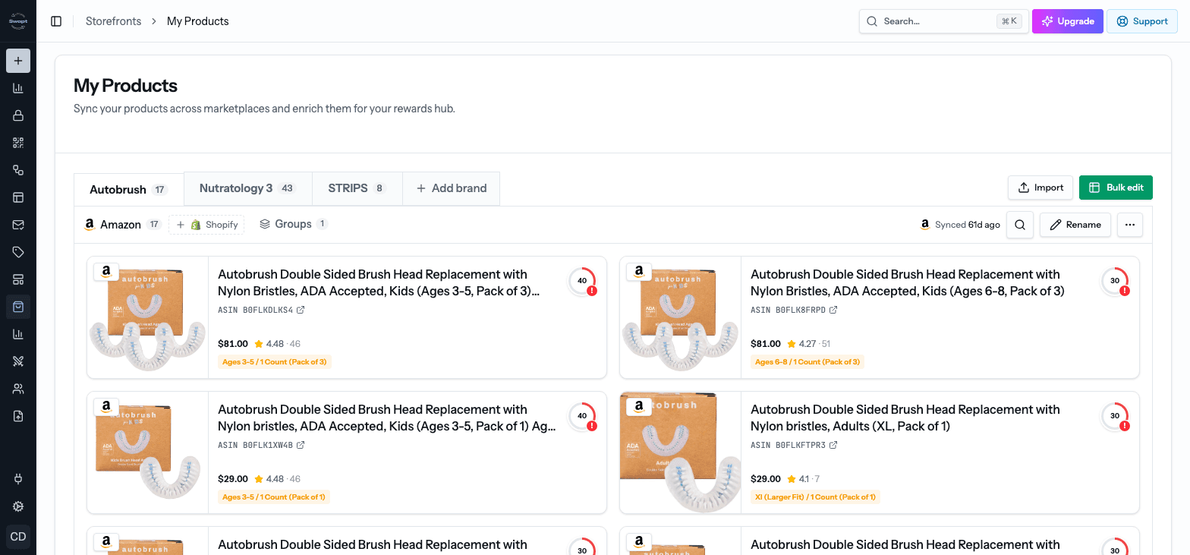Screen dimensions: 1190x555
Task: Open the users icon in sidebar
Action: point(18,389)
